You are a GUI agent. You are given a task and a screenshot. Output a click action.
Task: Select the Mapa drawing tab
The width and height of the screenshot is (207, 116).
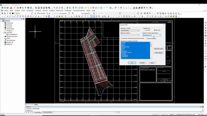point(36,104)
